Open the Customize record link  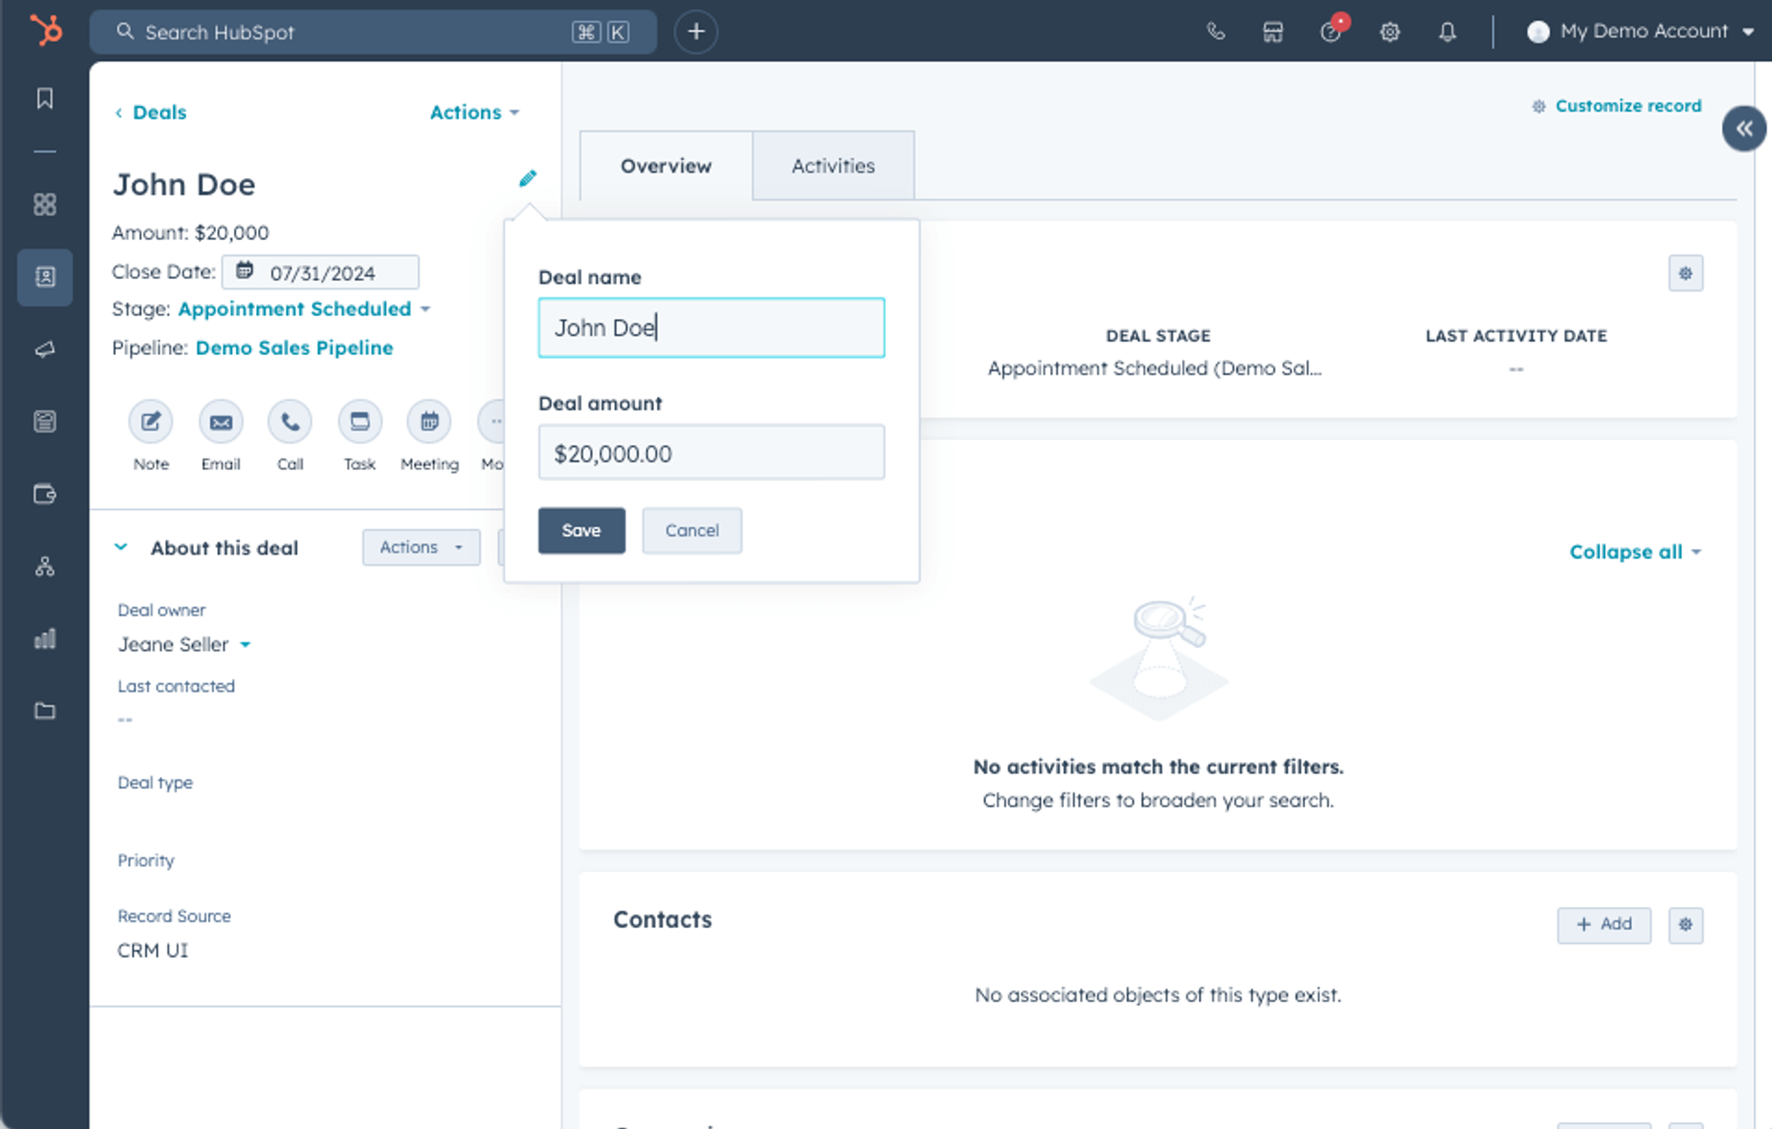(x=1628, y=106)
